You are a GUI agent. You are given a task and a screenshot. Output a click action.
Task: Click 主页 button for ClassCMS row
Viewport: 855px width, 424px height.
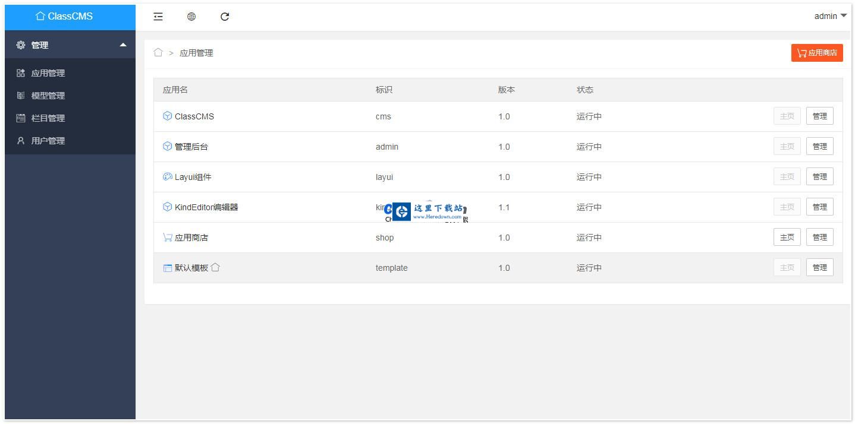click(787, 116)
